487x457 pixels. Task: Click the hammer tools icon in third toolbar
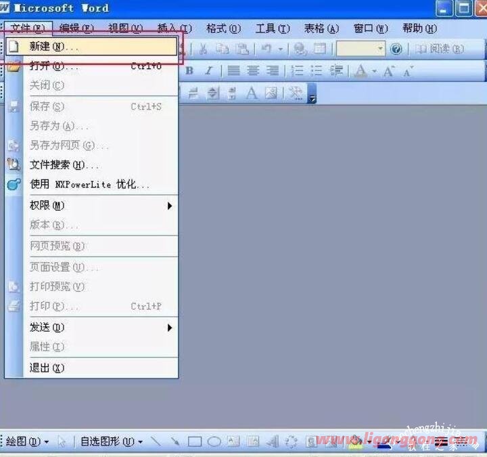tap(295, 93)
